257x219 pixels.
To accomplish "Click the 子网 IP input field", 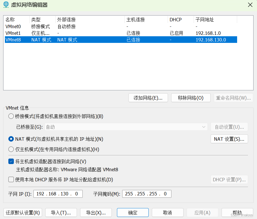I will point(58,194).
